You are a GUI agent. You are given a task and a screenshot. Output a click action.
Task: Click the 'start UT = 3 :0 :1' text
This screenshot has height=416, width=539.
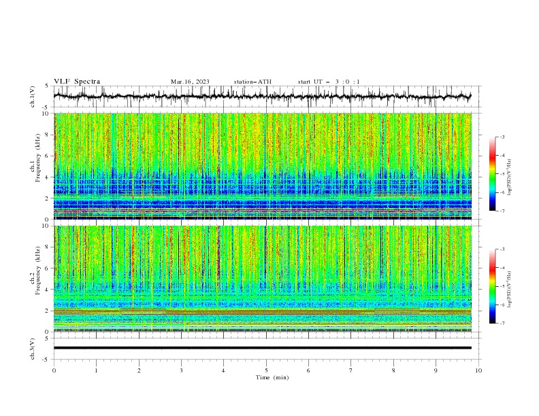click(328, 82)
